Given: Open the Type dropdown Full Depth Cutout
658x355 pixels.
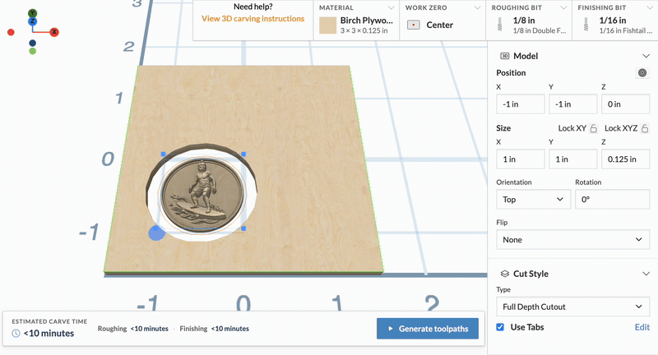Looking at the screenshot, I should click(572, 307).
